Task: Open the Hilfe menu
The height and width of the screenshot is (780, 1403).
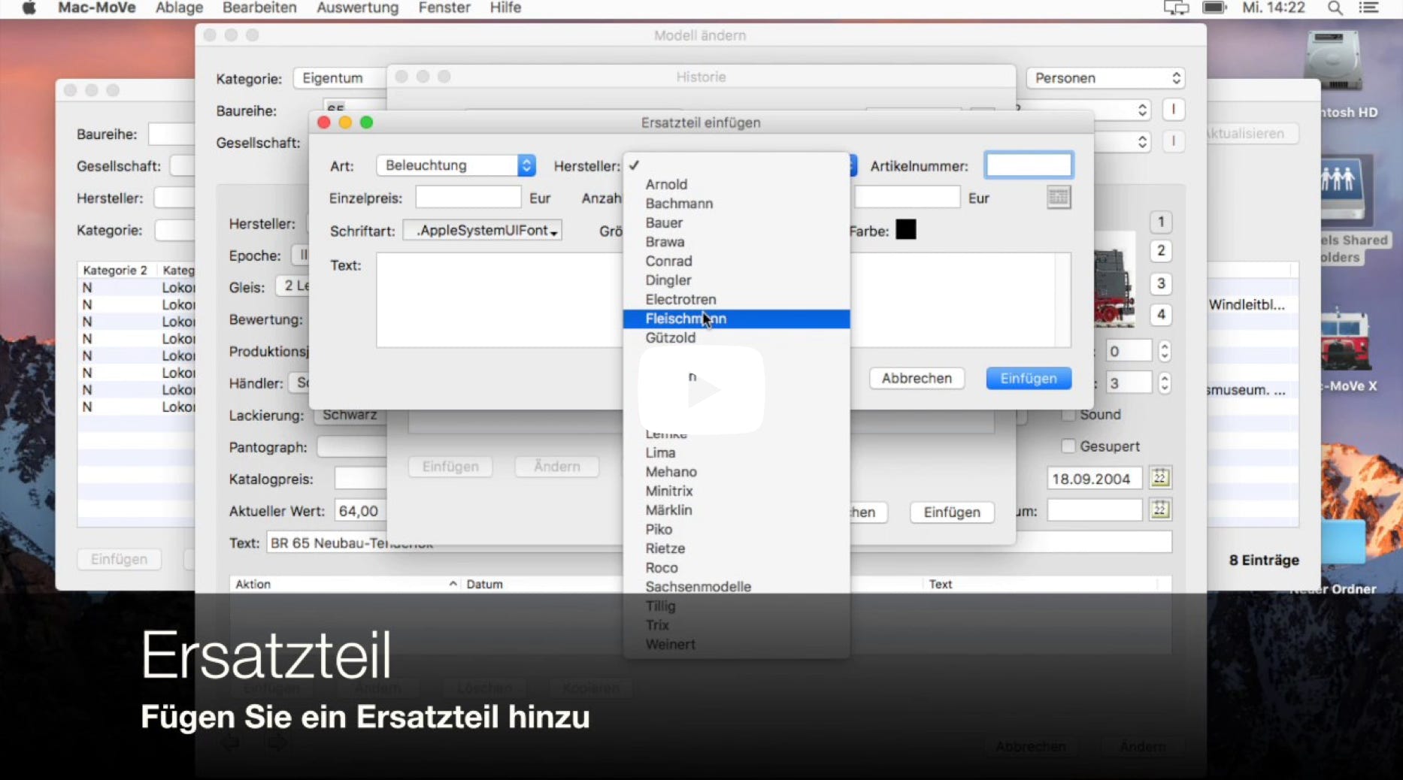Action: [505, 8]
